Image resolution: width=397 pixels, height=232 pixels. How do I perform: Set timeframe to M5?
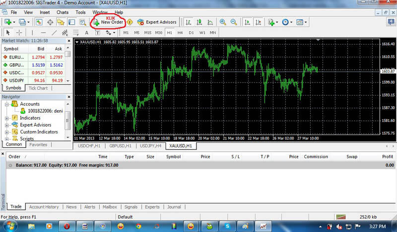pos(137,33)
